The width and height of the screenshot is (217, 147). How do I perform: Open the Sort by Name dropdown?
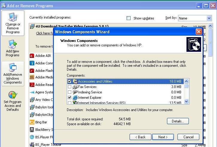click(x=209, y=18)
